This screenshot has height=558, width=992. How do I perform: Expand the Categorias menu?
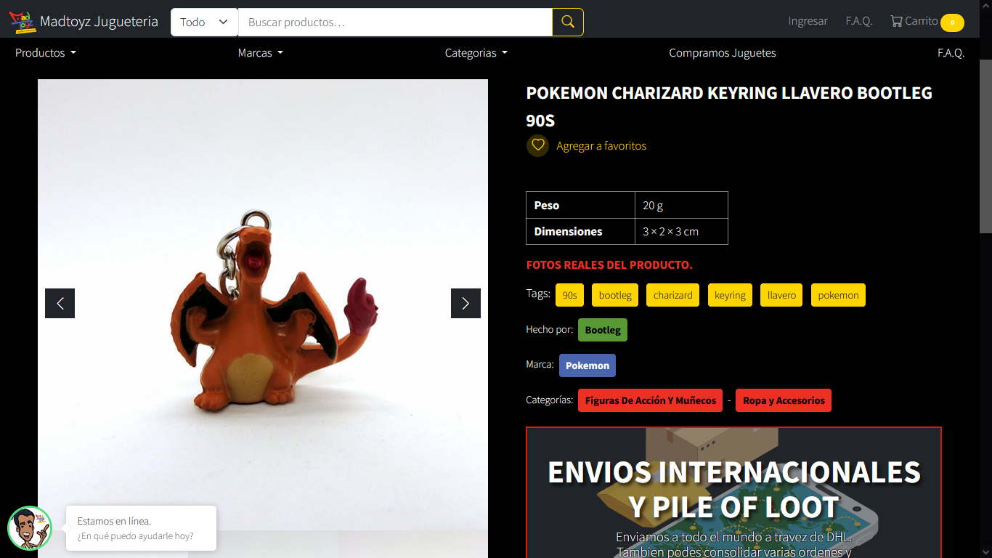tap(476, 53)
